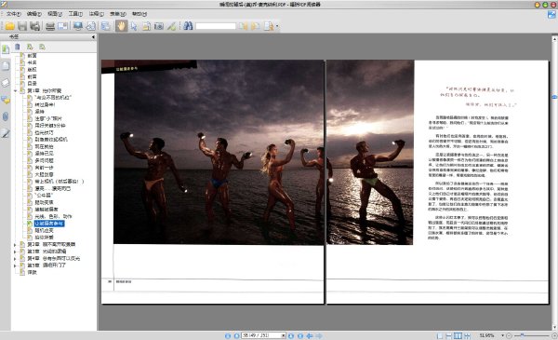The height and width of the screenshot is (340, 558).
Task: Open the Signatures pen sidebar tab
Action: click(6, 133)
